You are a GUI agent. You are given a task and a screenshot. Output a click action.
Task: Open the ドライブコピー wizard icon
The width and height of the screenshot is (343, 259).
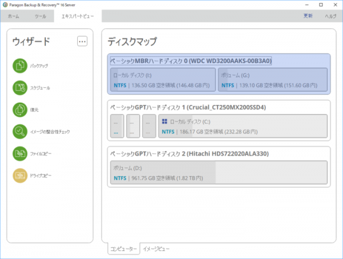[x=20, y=176]
